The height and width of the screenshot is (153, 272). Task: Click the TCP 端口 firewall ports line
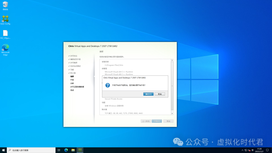pyautogui.click(x=124, y=113)
